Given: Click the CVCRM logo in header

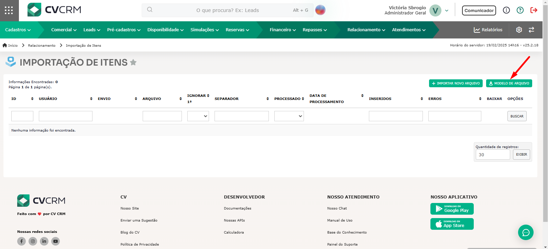Looking at the screenshot, I should (54, 10).
